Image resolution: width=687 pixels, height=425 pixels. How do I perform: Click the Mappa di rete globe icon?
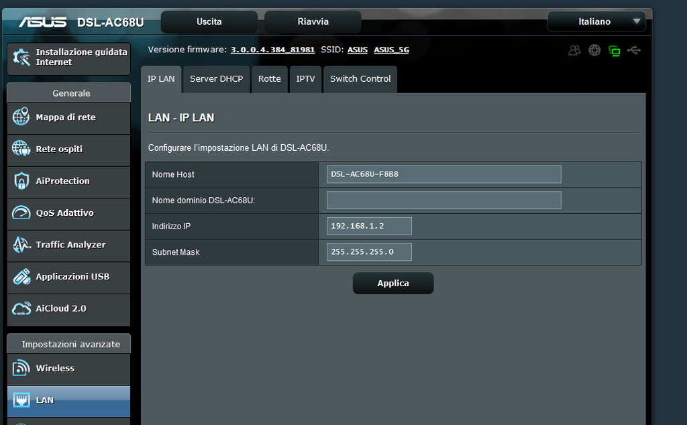pyautogui.click(x=21, y=117)
